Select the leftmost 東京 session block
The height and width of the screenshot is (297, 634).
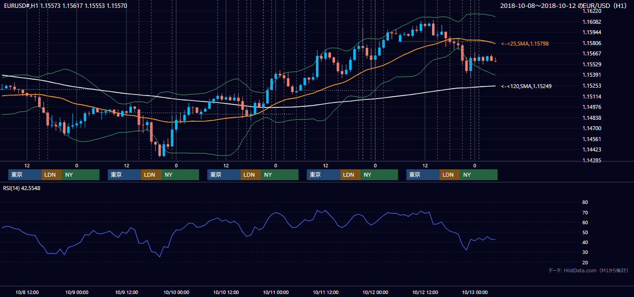pyautogui.click(x=25, y=175)
